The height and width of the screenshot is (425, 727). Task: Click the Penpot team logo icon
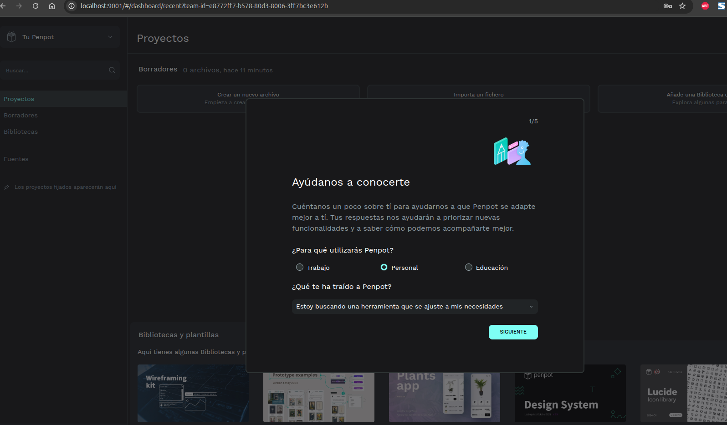coord(11,37)
